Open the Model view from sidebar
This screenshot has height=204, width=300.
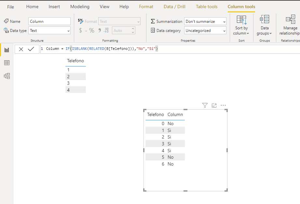(x=7, y=76)
